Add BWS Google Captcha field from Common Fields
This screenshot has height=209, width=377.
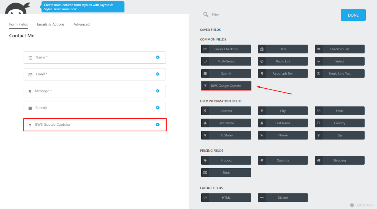point(226,86)
